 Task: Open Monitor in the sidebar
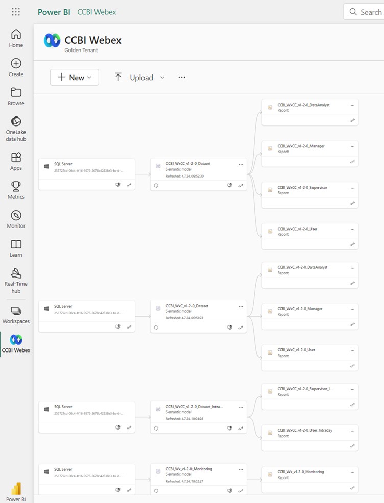coord(16,219)
